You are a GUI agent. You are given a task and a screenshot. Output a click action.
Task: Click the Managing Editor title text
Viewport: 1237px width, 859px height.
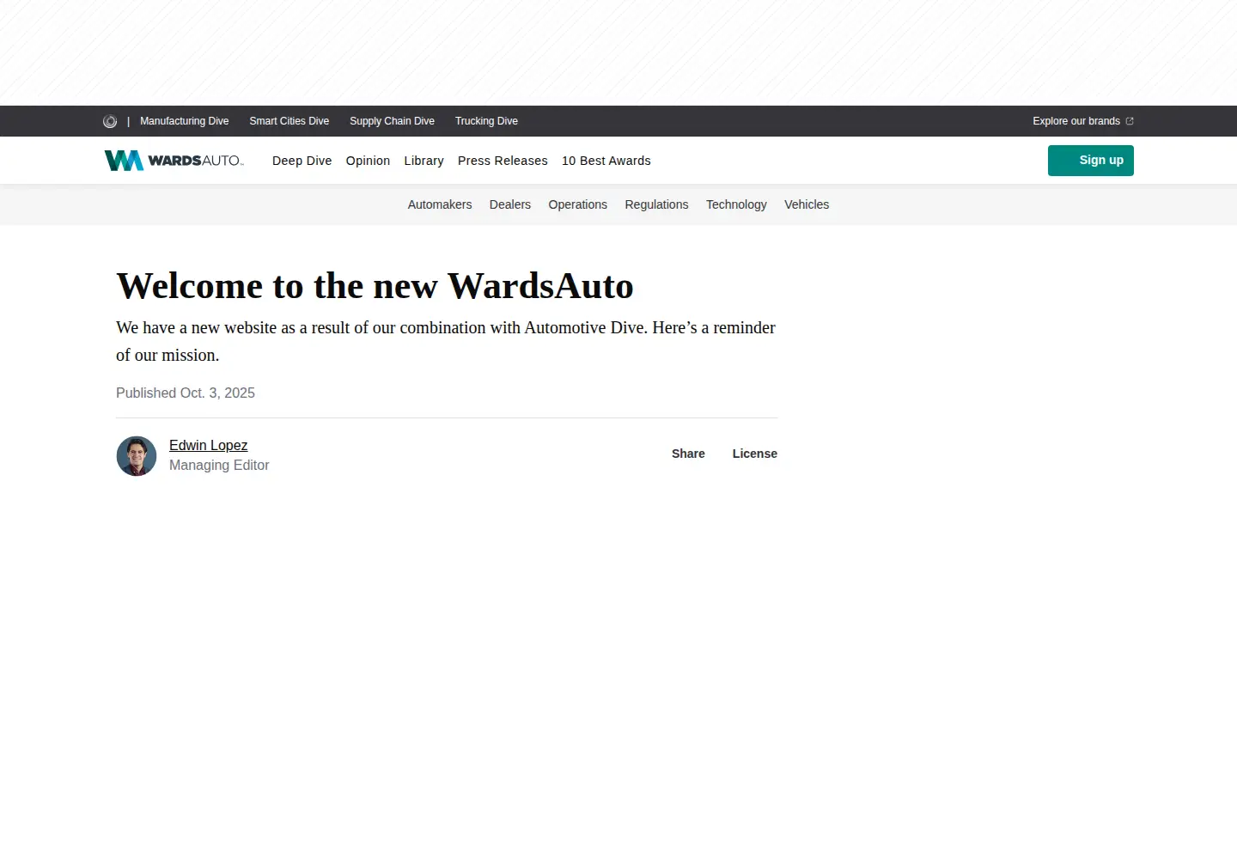click(219, 465)
